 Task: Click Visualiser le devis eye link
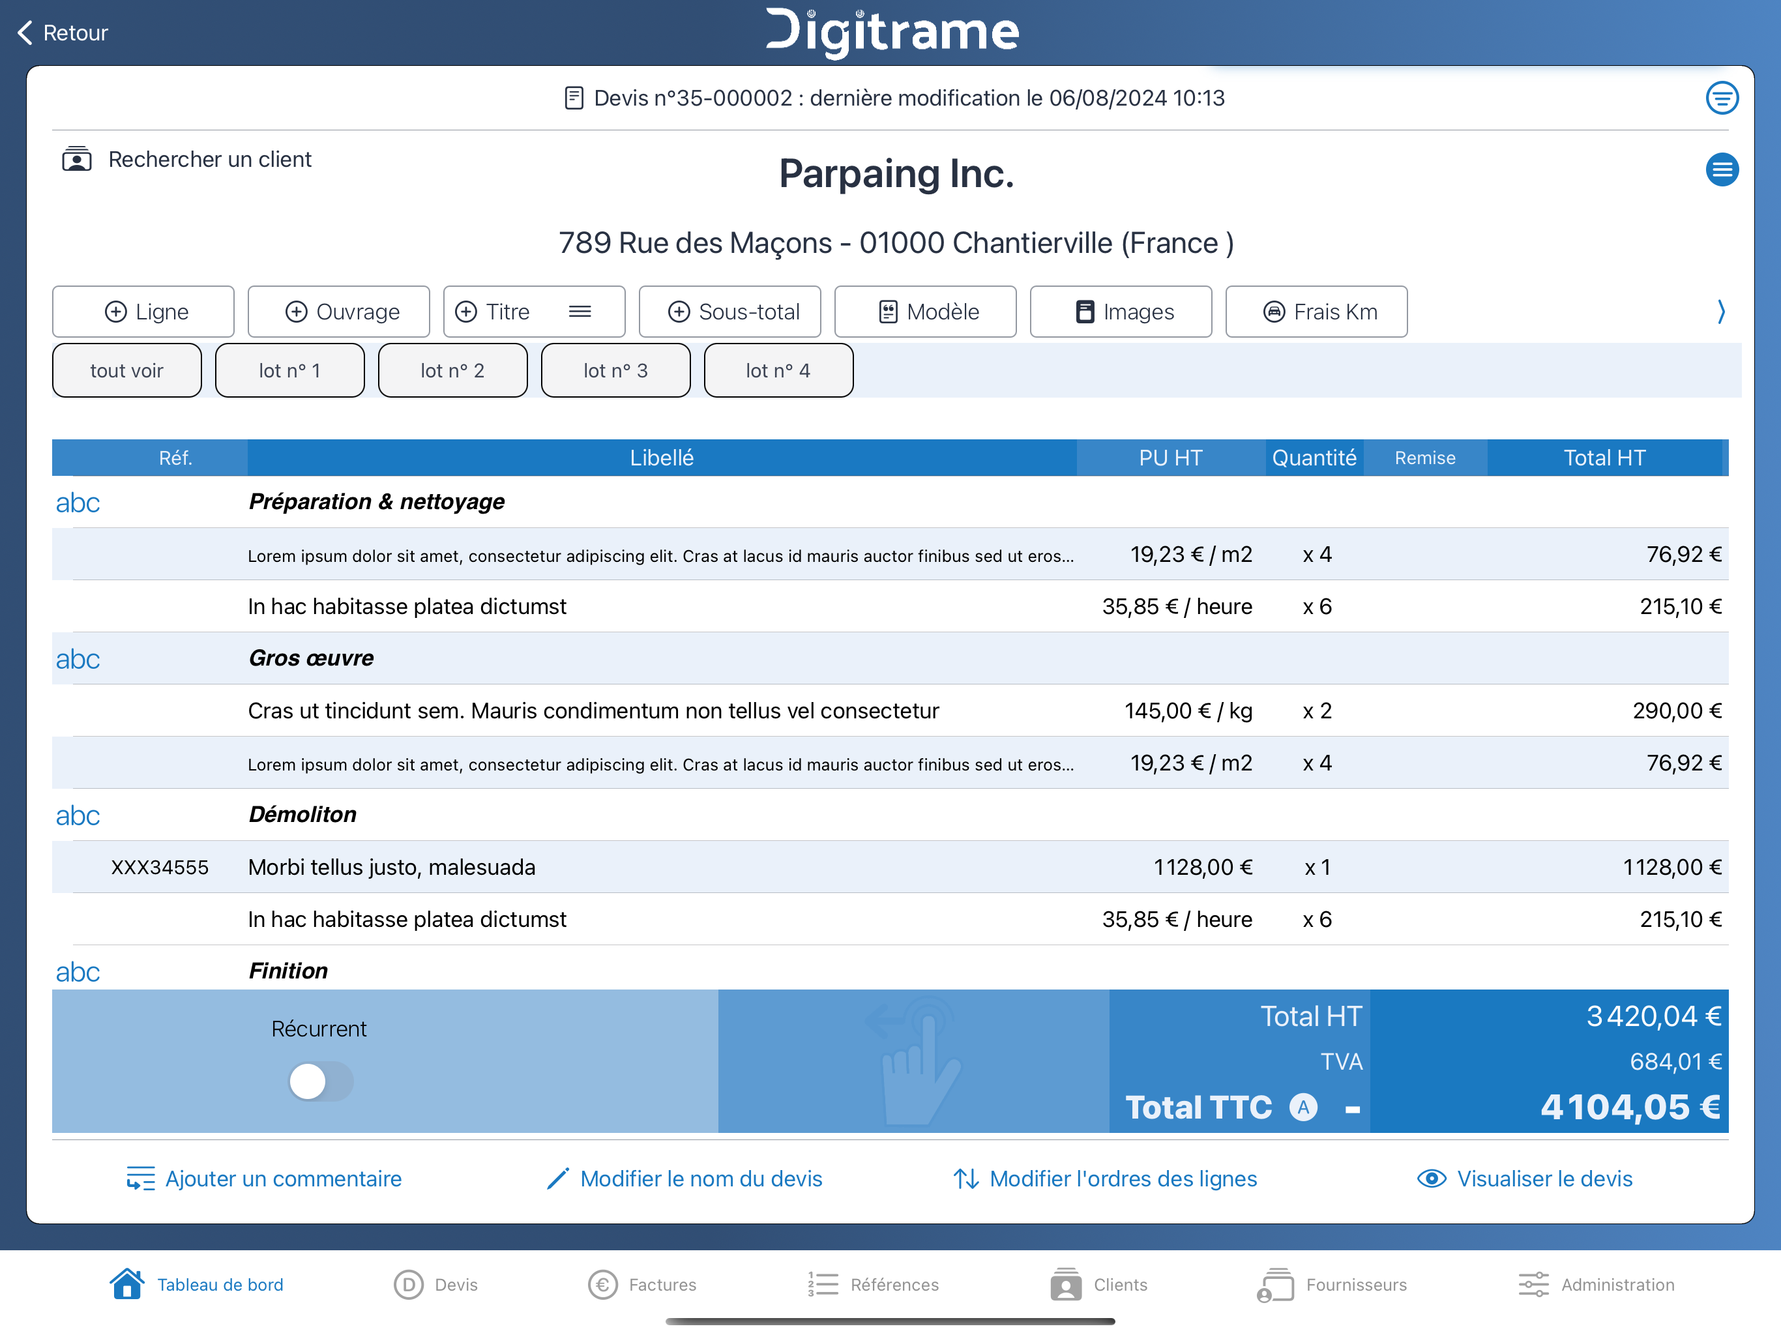click(1525, 1179)
